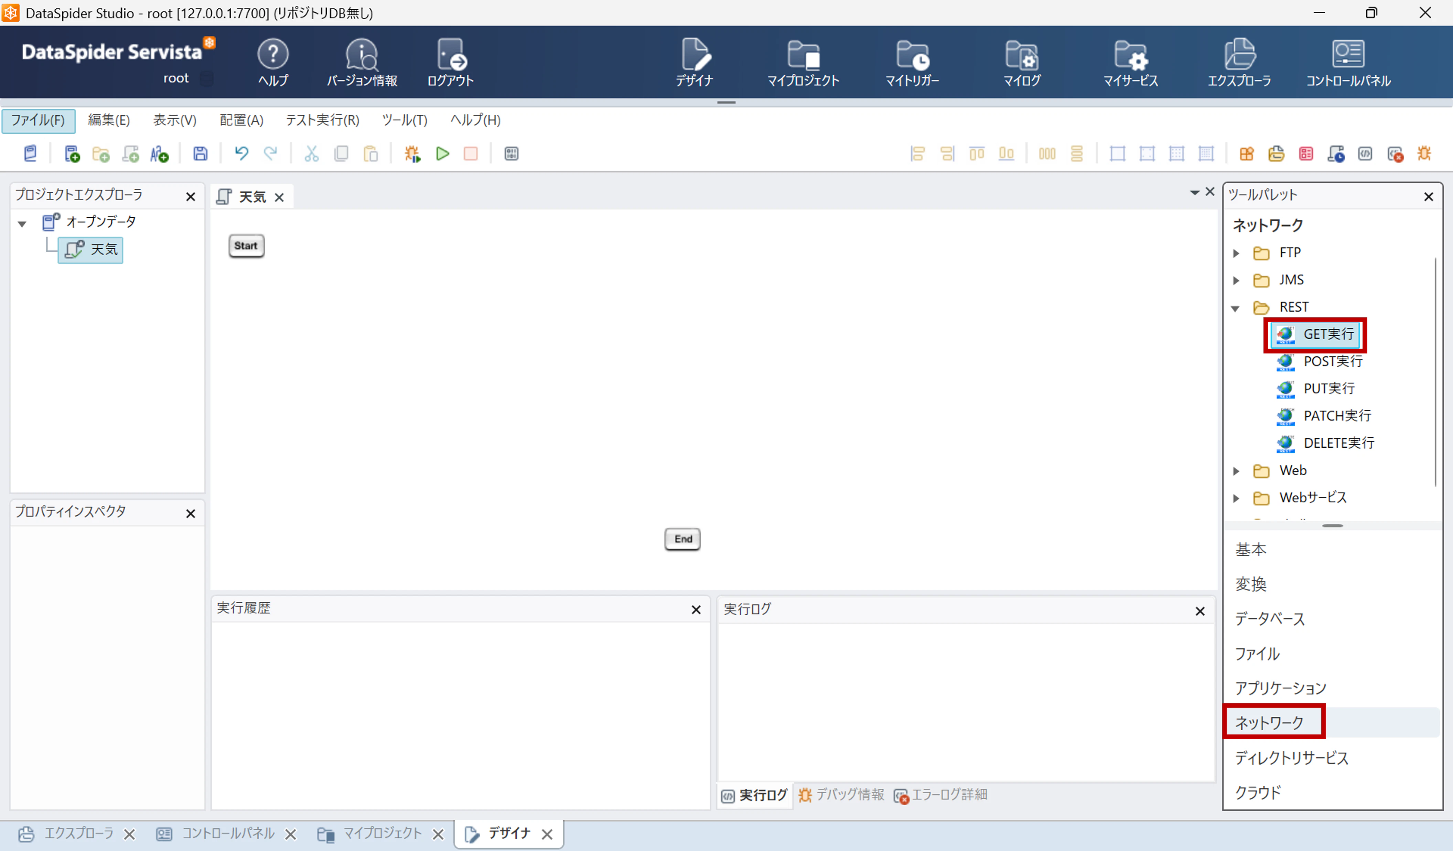Image resolution: width=1453 pixels, height=851 pixels.
Task: Click the align top toolbar icon
Action: click(977, 154)
